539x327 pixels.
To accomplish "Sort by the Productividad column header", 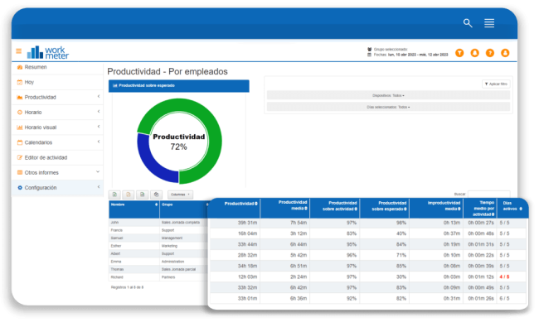I will [235, 208].
